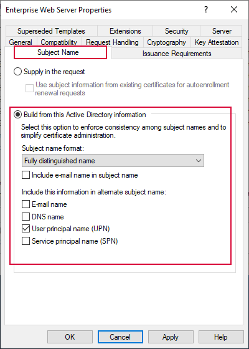
Task: Click the question mark help icon in title bar
Action: click(206, 9)
